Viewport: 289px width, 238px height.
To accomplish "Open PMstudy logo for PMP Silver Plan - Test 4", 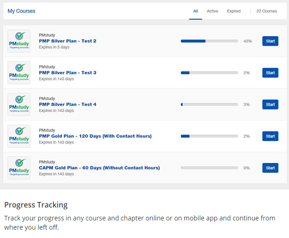I will (x=19, y=104).
